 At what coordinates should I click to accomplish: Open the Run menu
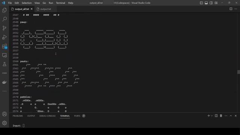pos(51,3)
